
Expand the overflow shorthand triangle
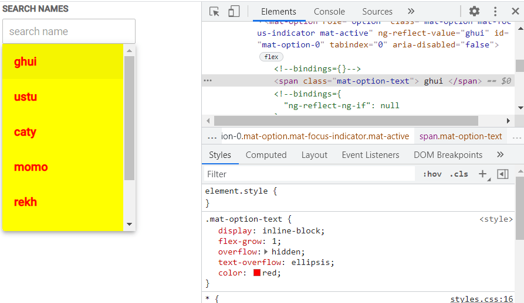click(x=266, y=252)
